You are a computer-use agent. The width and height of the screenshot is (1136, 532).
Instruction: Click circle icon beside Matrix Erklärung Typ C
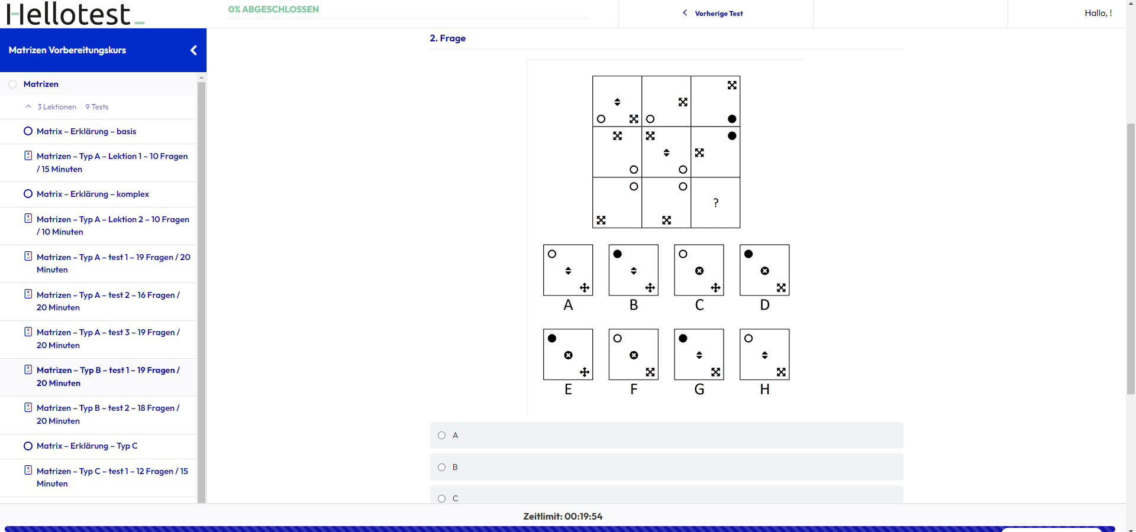(28, 446)
